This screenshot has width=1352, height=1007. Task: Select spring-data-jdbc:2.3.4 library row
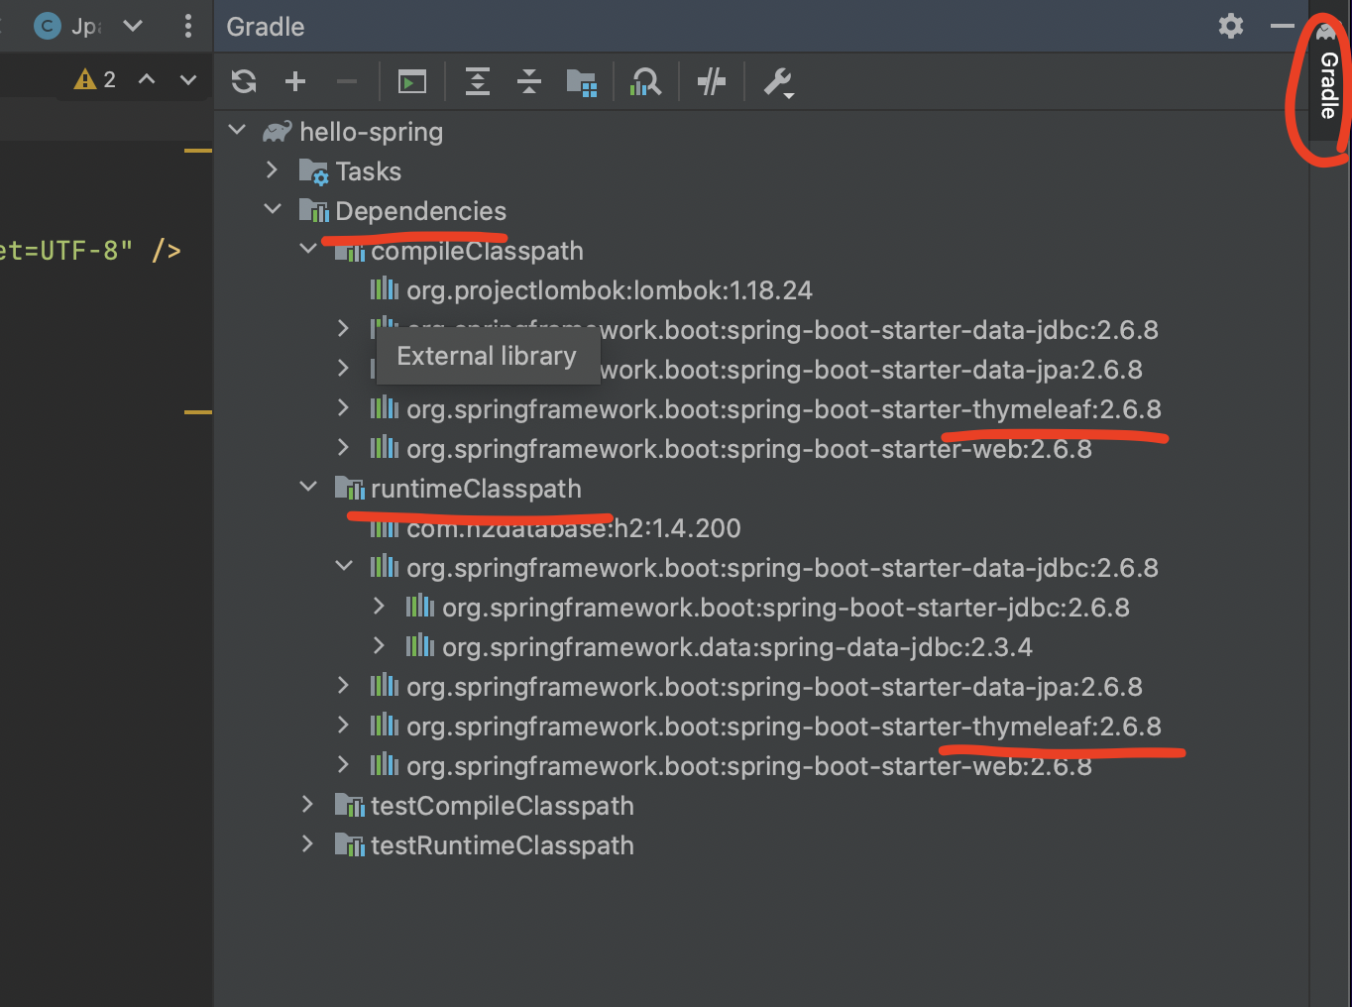(737, 647)
